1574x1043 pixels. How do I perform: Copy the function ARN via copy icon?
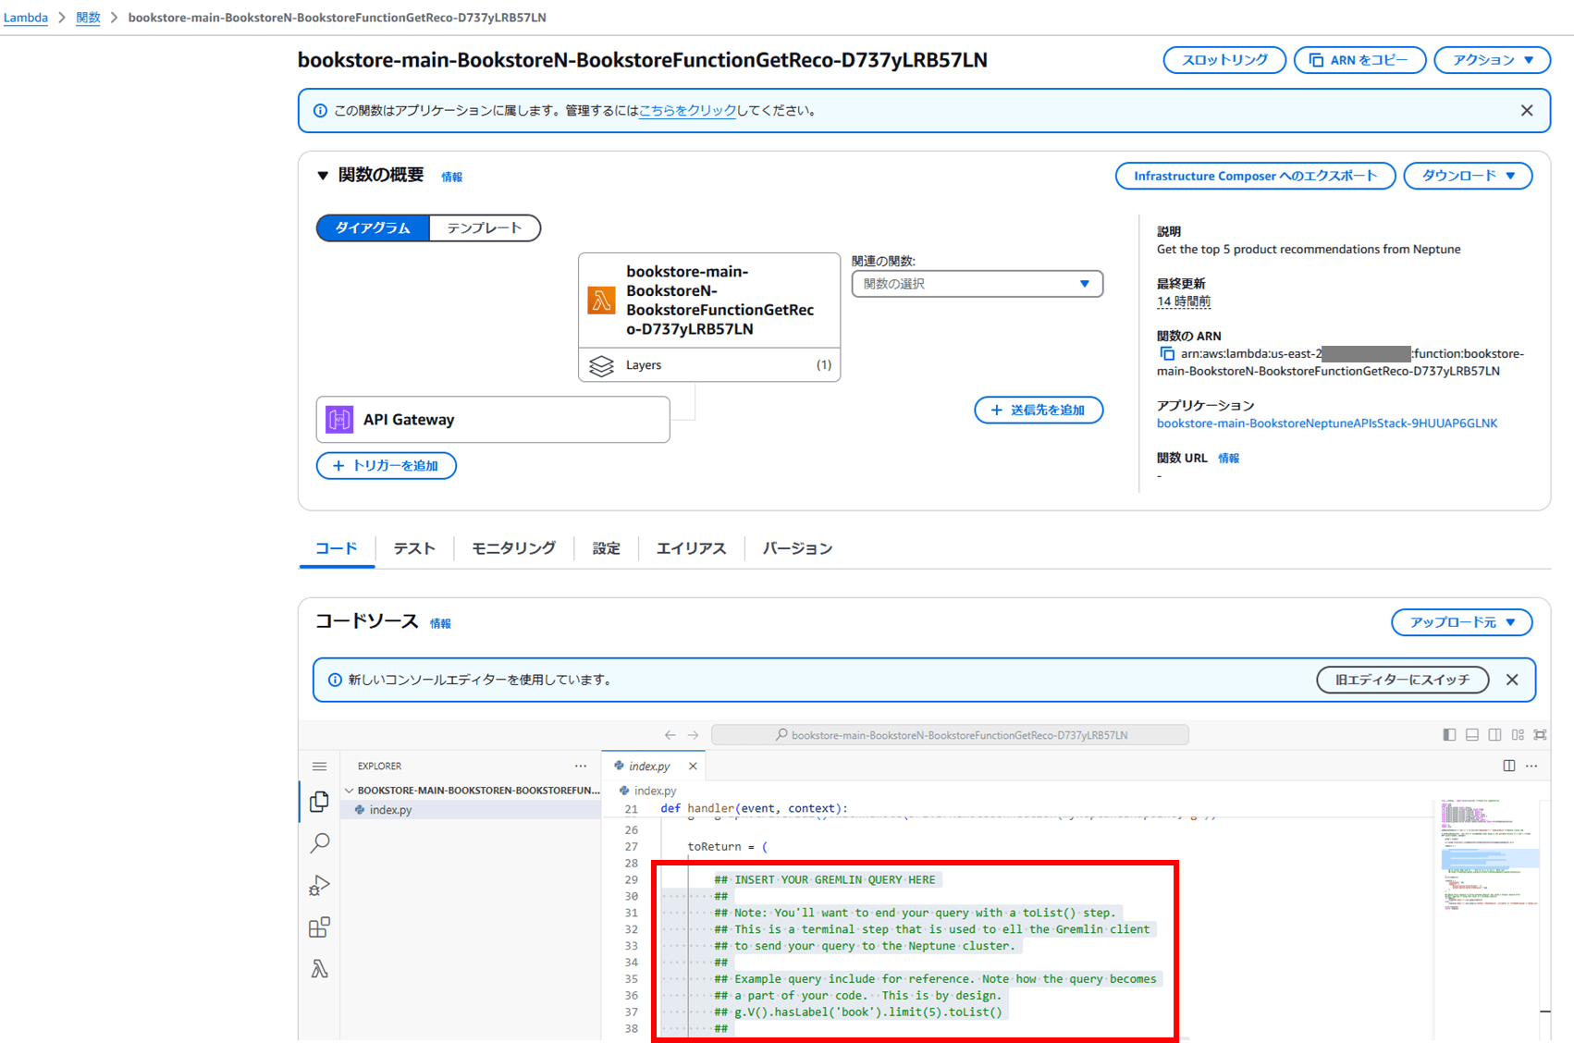(1167, 354)
